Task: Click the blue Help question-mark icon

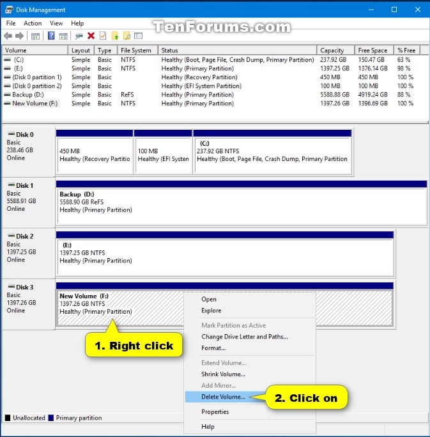Action: [x=51, y=36]
